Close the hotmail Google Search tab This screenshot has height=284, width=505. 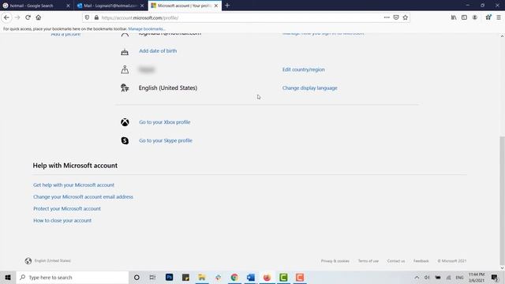click(x=68, y=6)
